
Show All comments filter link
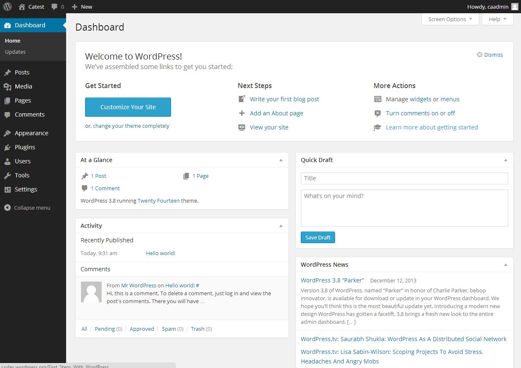click(84, 329)
